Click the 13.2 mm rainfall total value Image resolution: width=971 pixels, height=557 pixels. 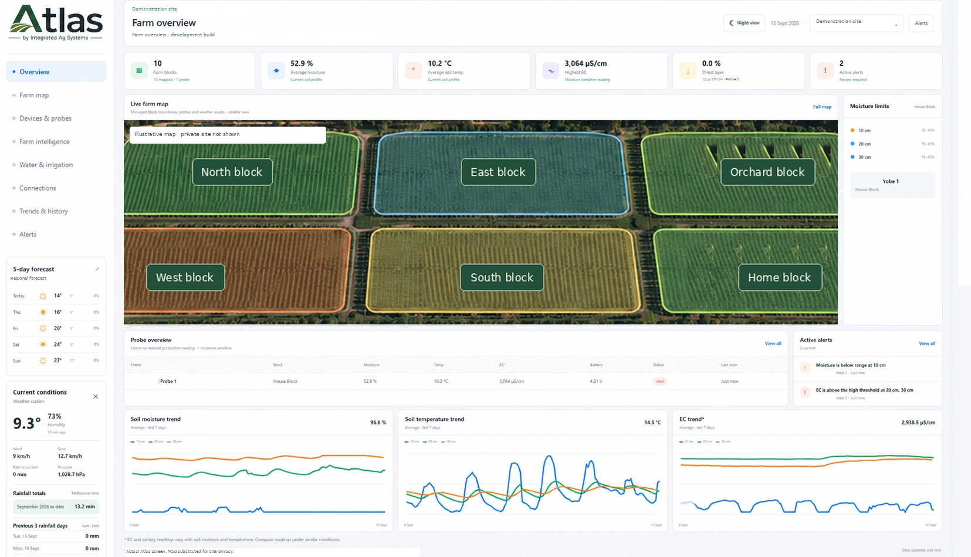click(84, 507)
